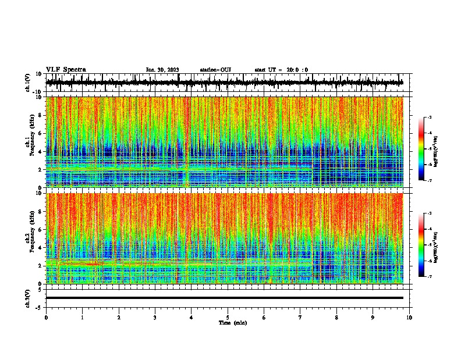The height and width of the screenshot is (356, 461).
Task: Select the "start UT = 20:0 :0" text
Action: [281, 70]
